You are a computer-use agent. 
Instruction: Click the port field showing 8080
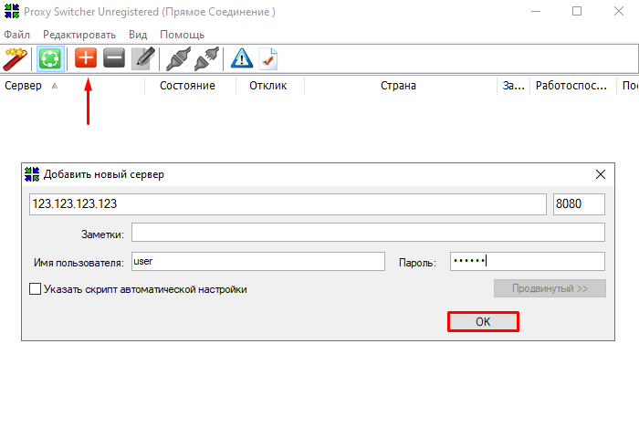click(579, 204)
